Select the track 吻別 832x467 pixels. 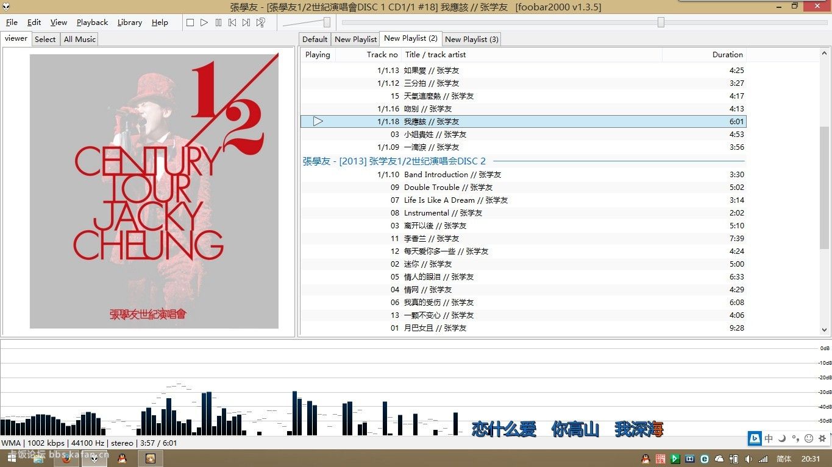523,109
